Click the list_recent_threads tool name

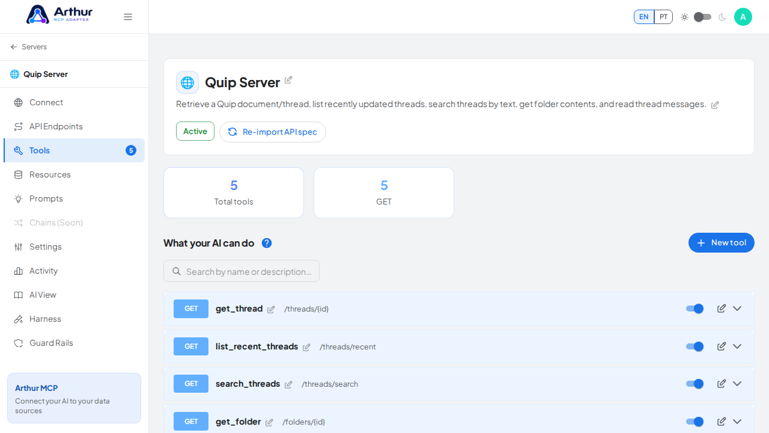(x=257, y=346)
